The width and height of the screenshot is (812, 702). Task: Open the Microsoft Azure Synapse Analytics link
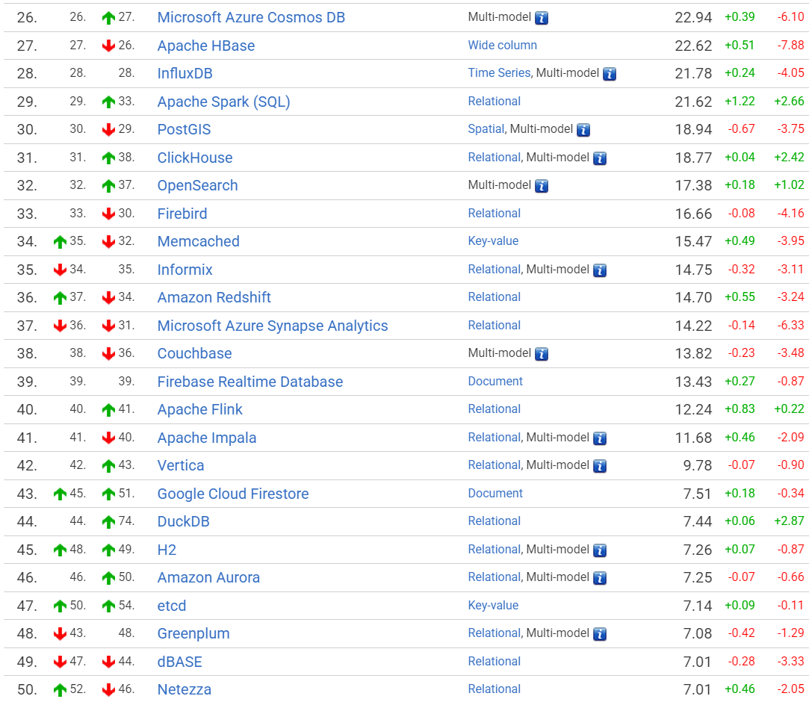click(x=273, y=326)
